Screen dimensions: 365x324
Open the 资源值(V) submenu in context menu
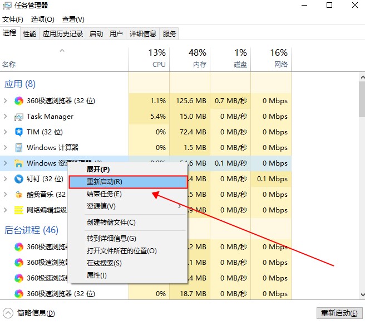click(101, 206)
